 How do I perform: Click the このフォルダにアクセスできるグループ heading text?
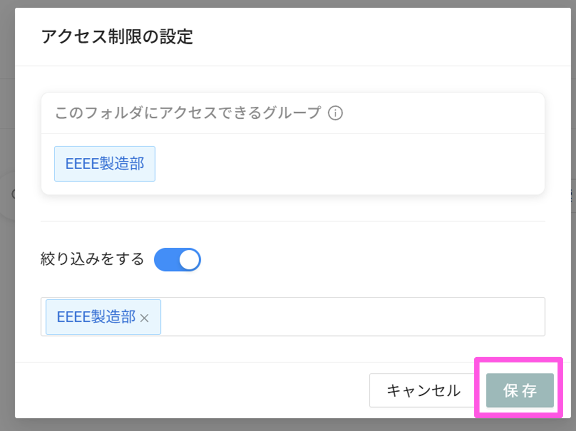(x=188, y=113)
